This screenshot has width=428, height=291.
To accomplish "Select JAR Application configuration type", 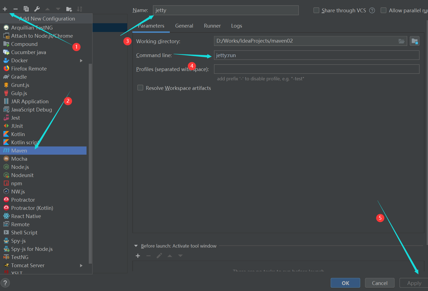I will [44, 101].
